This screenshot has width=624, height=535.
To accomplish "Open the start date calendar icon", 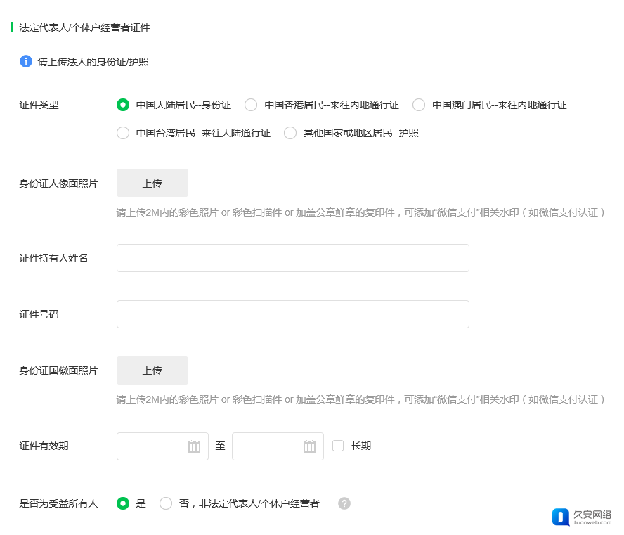I will pyautogui.click(x=194, y=446).
